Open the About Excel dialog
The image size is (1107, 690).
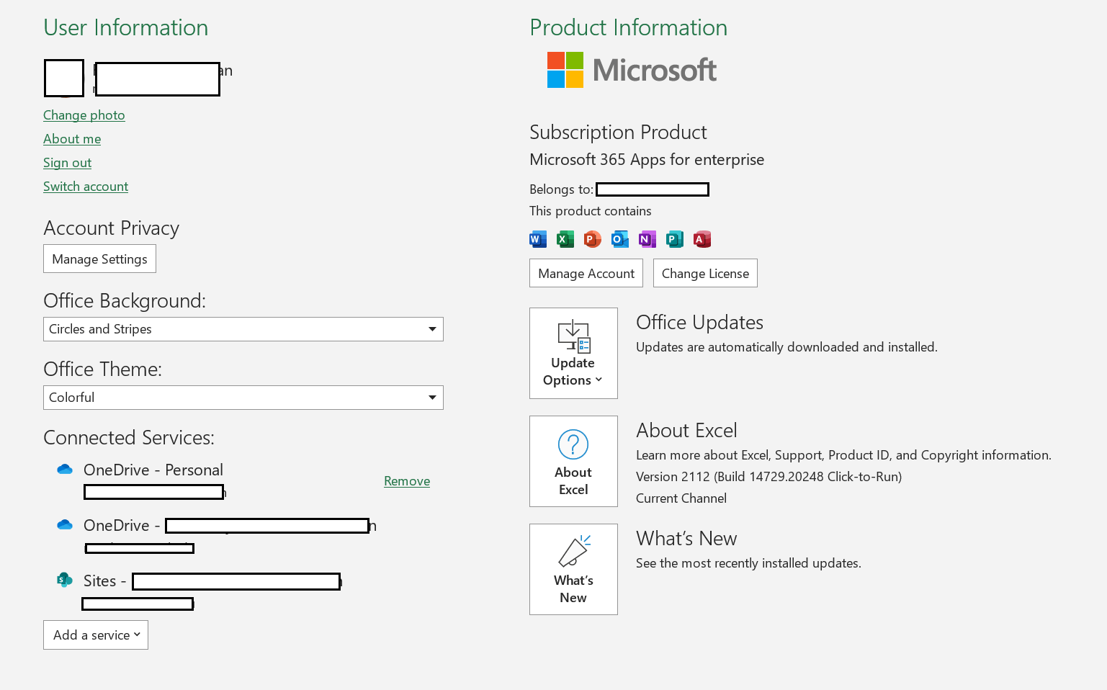(x=573, y=461)
